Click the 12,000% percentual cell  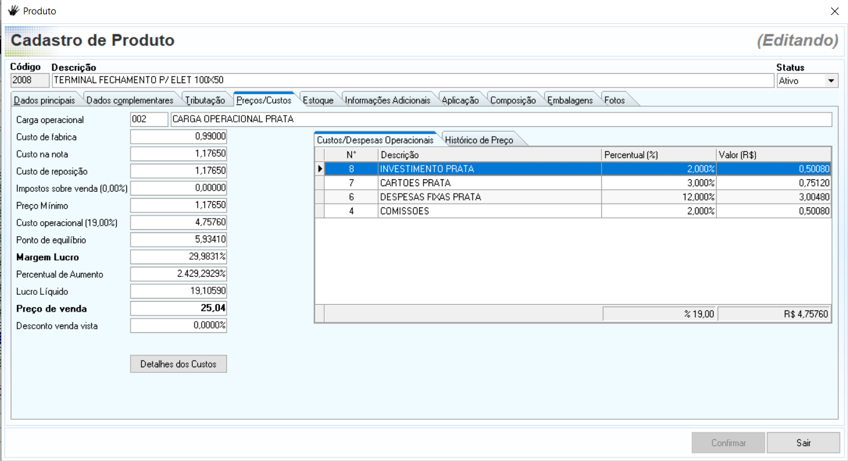click(x=659, y=197)
